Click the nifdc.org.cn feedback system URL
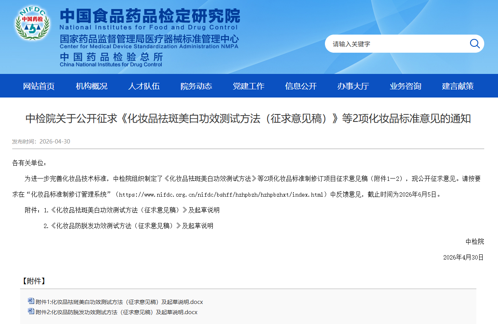Screen dimensions: 498x324 221,194
